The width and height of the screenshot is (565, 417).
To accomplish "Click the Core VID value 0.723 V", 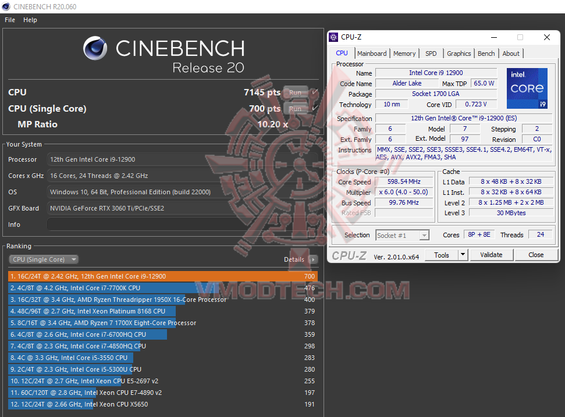I will tap(476, 104).
